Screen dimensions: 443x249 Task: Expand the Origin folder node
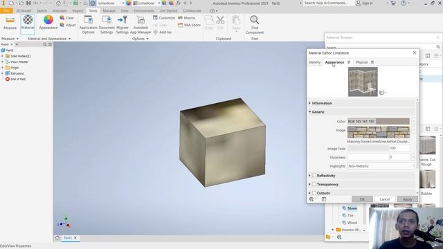(x=3, y=68)
